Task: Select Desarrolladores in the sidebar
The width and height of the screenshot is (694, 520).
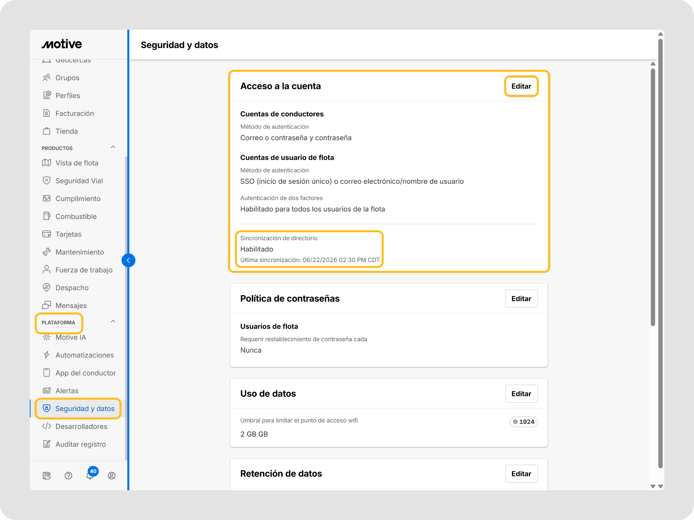Action: click(81, 427)
